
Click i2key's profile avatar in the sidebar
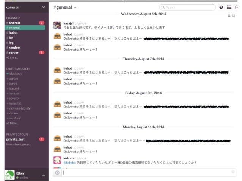pos(9,175)
